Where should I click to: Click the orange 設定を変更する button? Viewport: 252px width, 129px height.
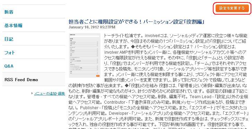[232, 8]
